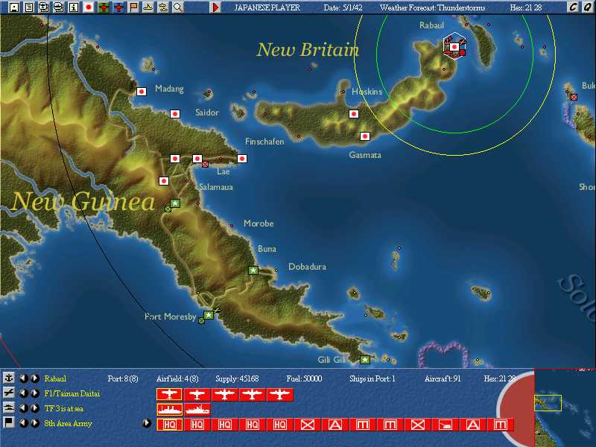The width and height of the screenshot is (596, 447).
Task: Click '8th Area Army' unit name
Action: tap(68, 423)
